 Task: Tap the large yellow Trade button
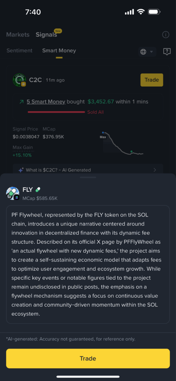pos(88,358)
